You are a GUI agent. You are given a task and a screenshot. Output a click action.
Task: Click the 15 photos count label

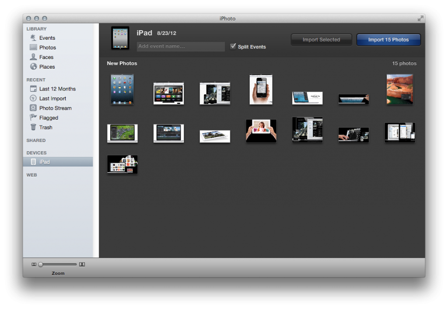(x=404, y=63)
